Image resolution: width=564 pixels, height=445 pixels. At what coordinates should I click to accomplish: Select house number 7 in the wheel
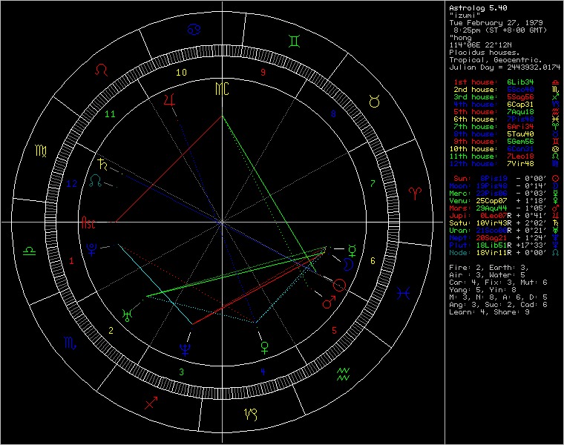pyautogui.click(x=373, y=184)
